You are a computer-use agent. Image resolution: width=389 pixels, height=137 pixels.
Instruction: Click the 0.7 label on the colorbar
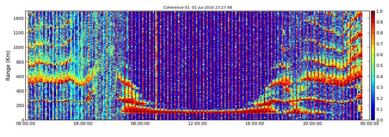379,44
